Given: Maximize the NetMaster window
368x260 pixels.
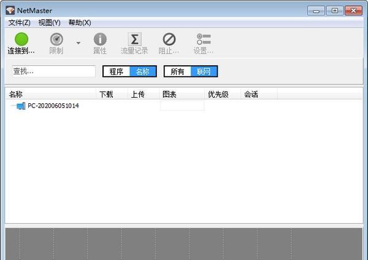Looking at the screenshot, I should 335,11.
